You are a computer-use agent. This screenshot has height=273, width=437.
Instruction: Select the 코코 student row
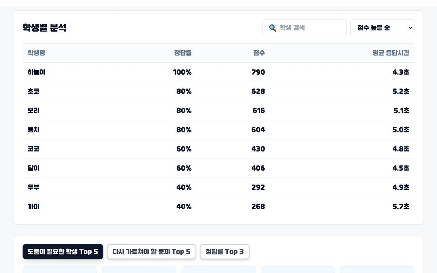point(218,149)
